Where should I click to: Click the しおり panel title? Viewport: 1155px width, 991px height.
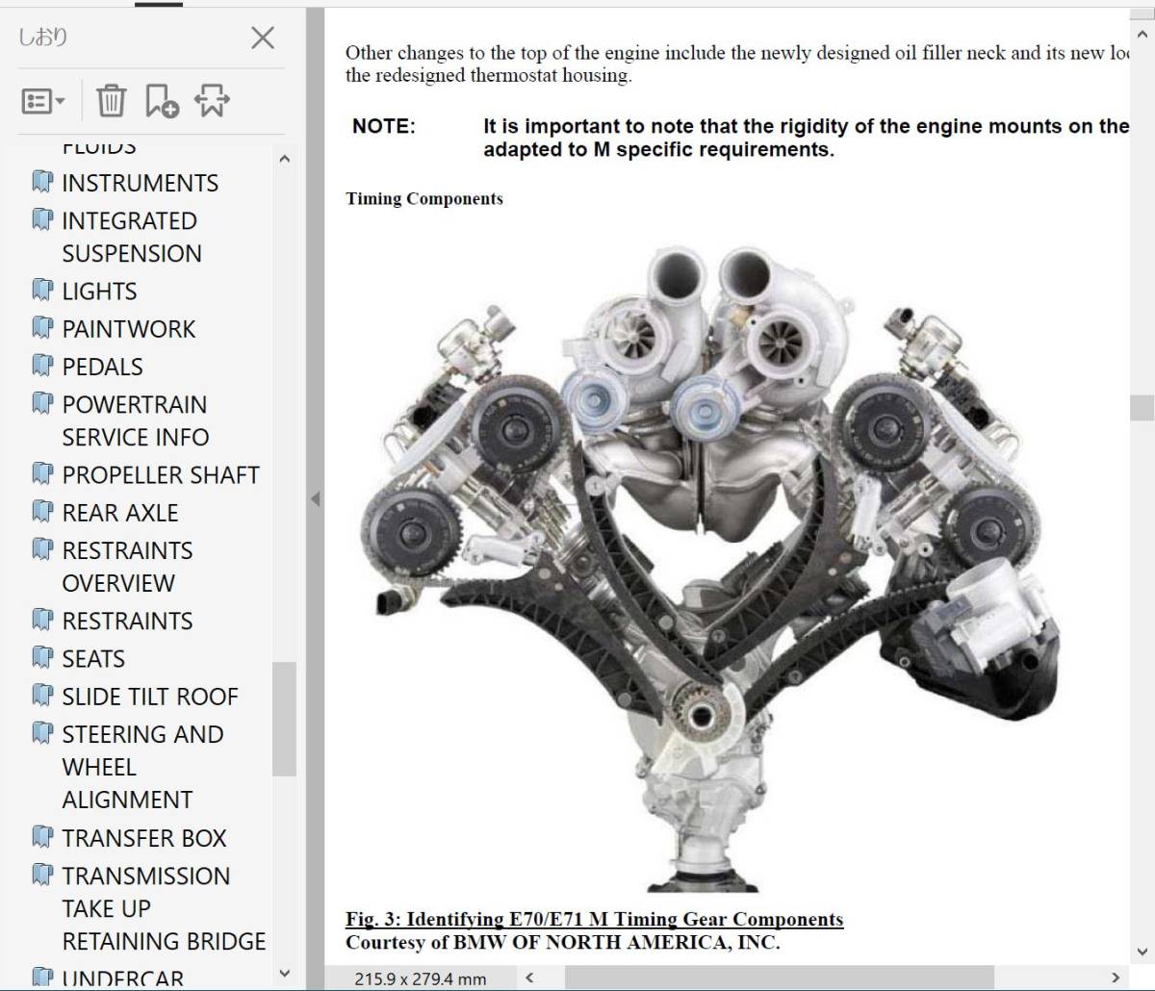(43, 38)
